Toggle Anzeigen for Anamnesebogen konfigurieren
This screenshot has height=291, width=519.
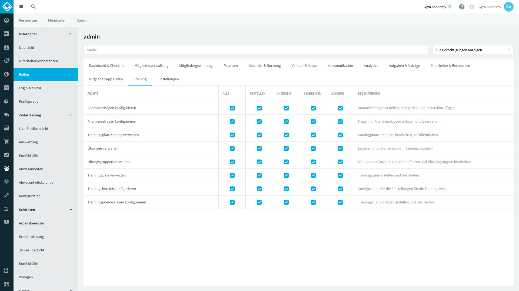(x=286, y=108)
